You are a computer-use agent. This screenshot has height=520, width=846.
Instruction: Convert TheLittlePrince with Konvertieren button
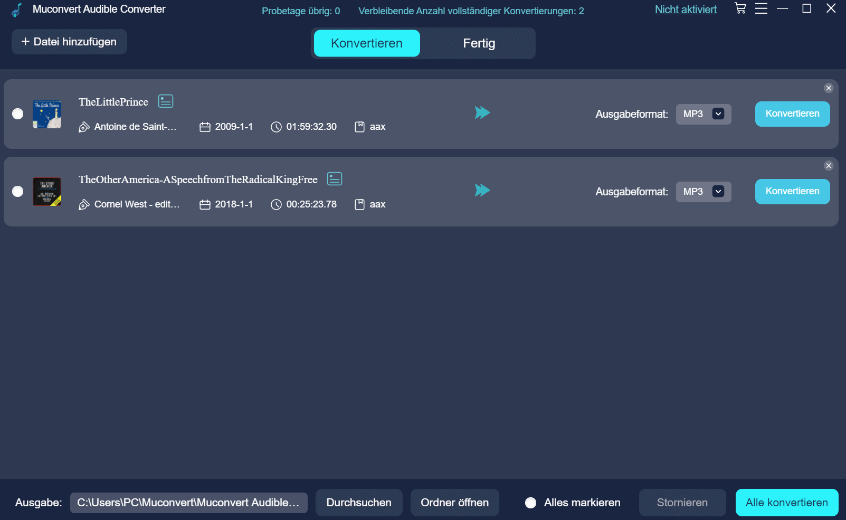click(792, 114)
